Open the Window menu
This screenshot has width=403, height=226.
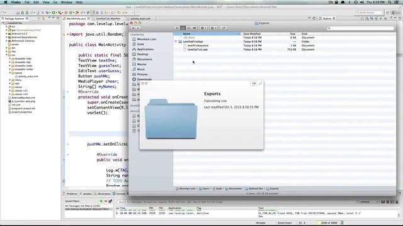66,2
